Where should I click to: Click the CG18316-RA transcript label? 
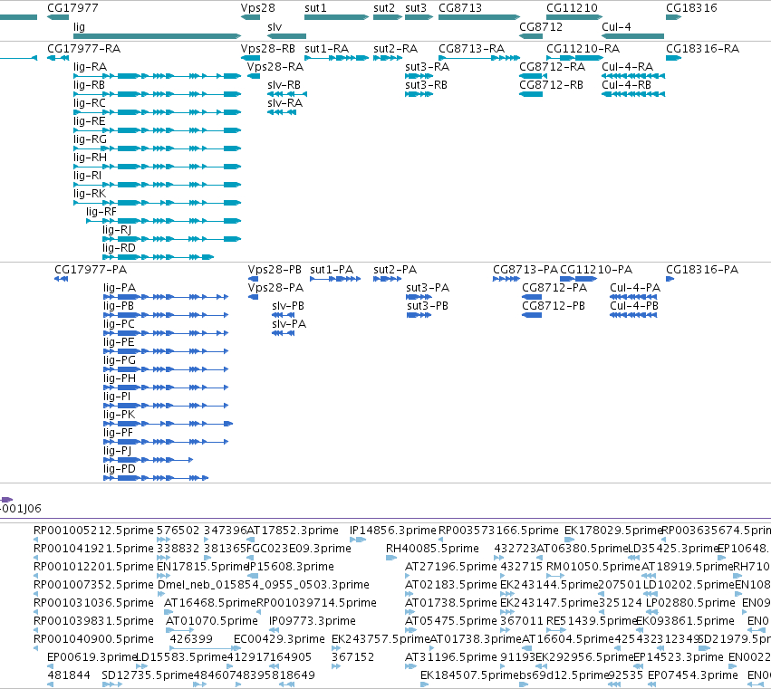point(703,49)
